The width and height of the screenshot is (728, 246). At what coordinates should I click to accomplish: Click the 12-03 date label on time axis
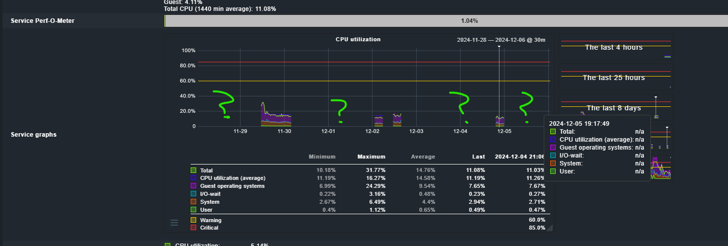[x=416, y=132]
